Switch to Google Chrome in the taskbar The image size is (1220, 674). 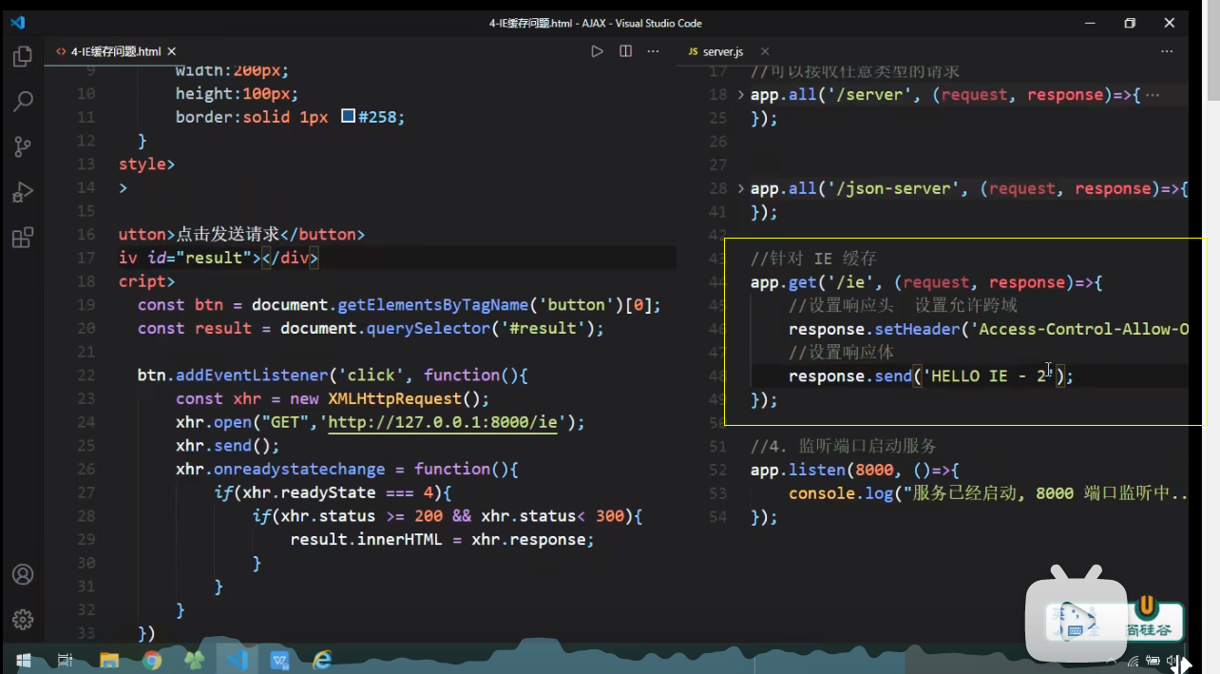152,660
